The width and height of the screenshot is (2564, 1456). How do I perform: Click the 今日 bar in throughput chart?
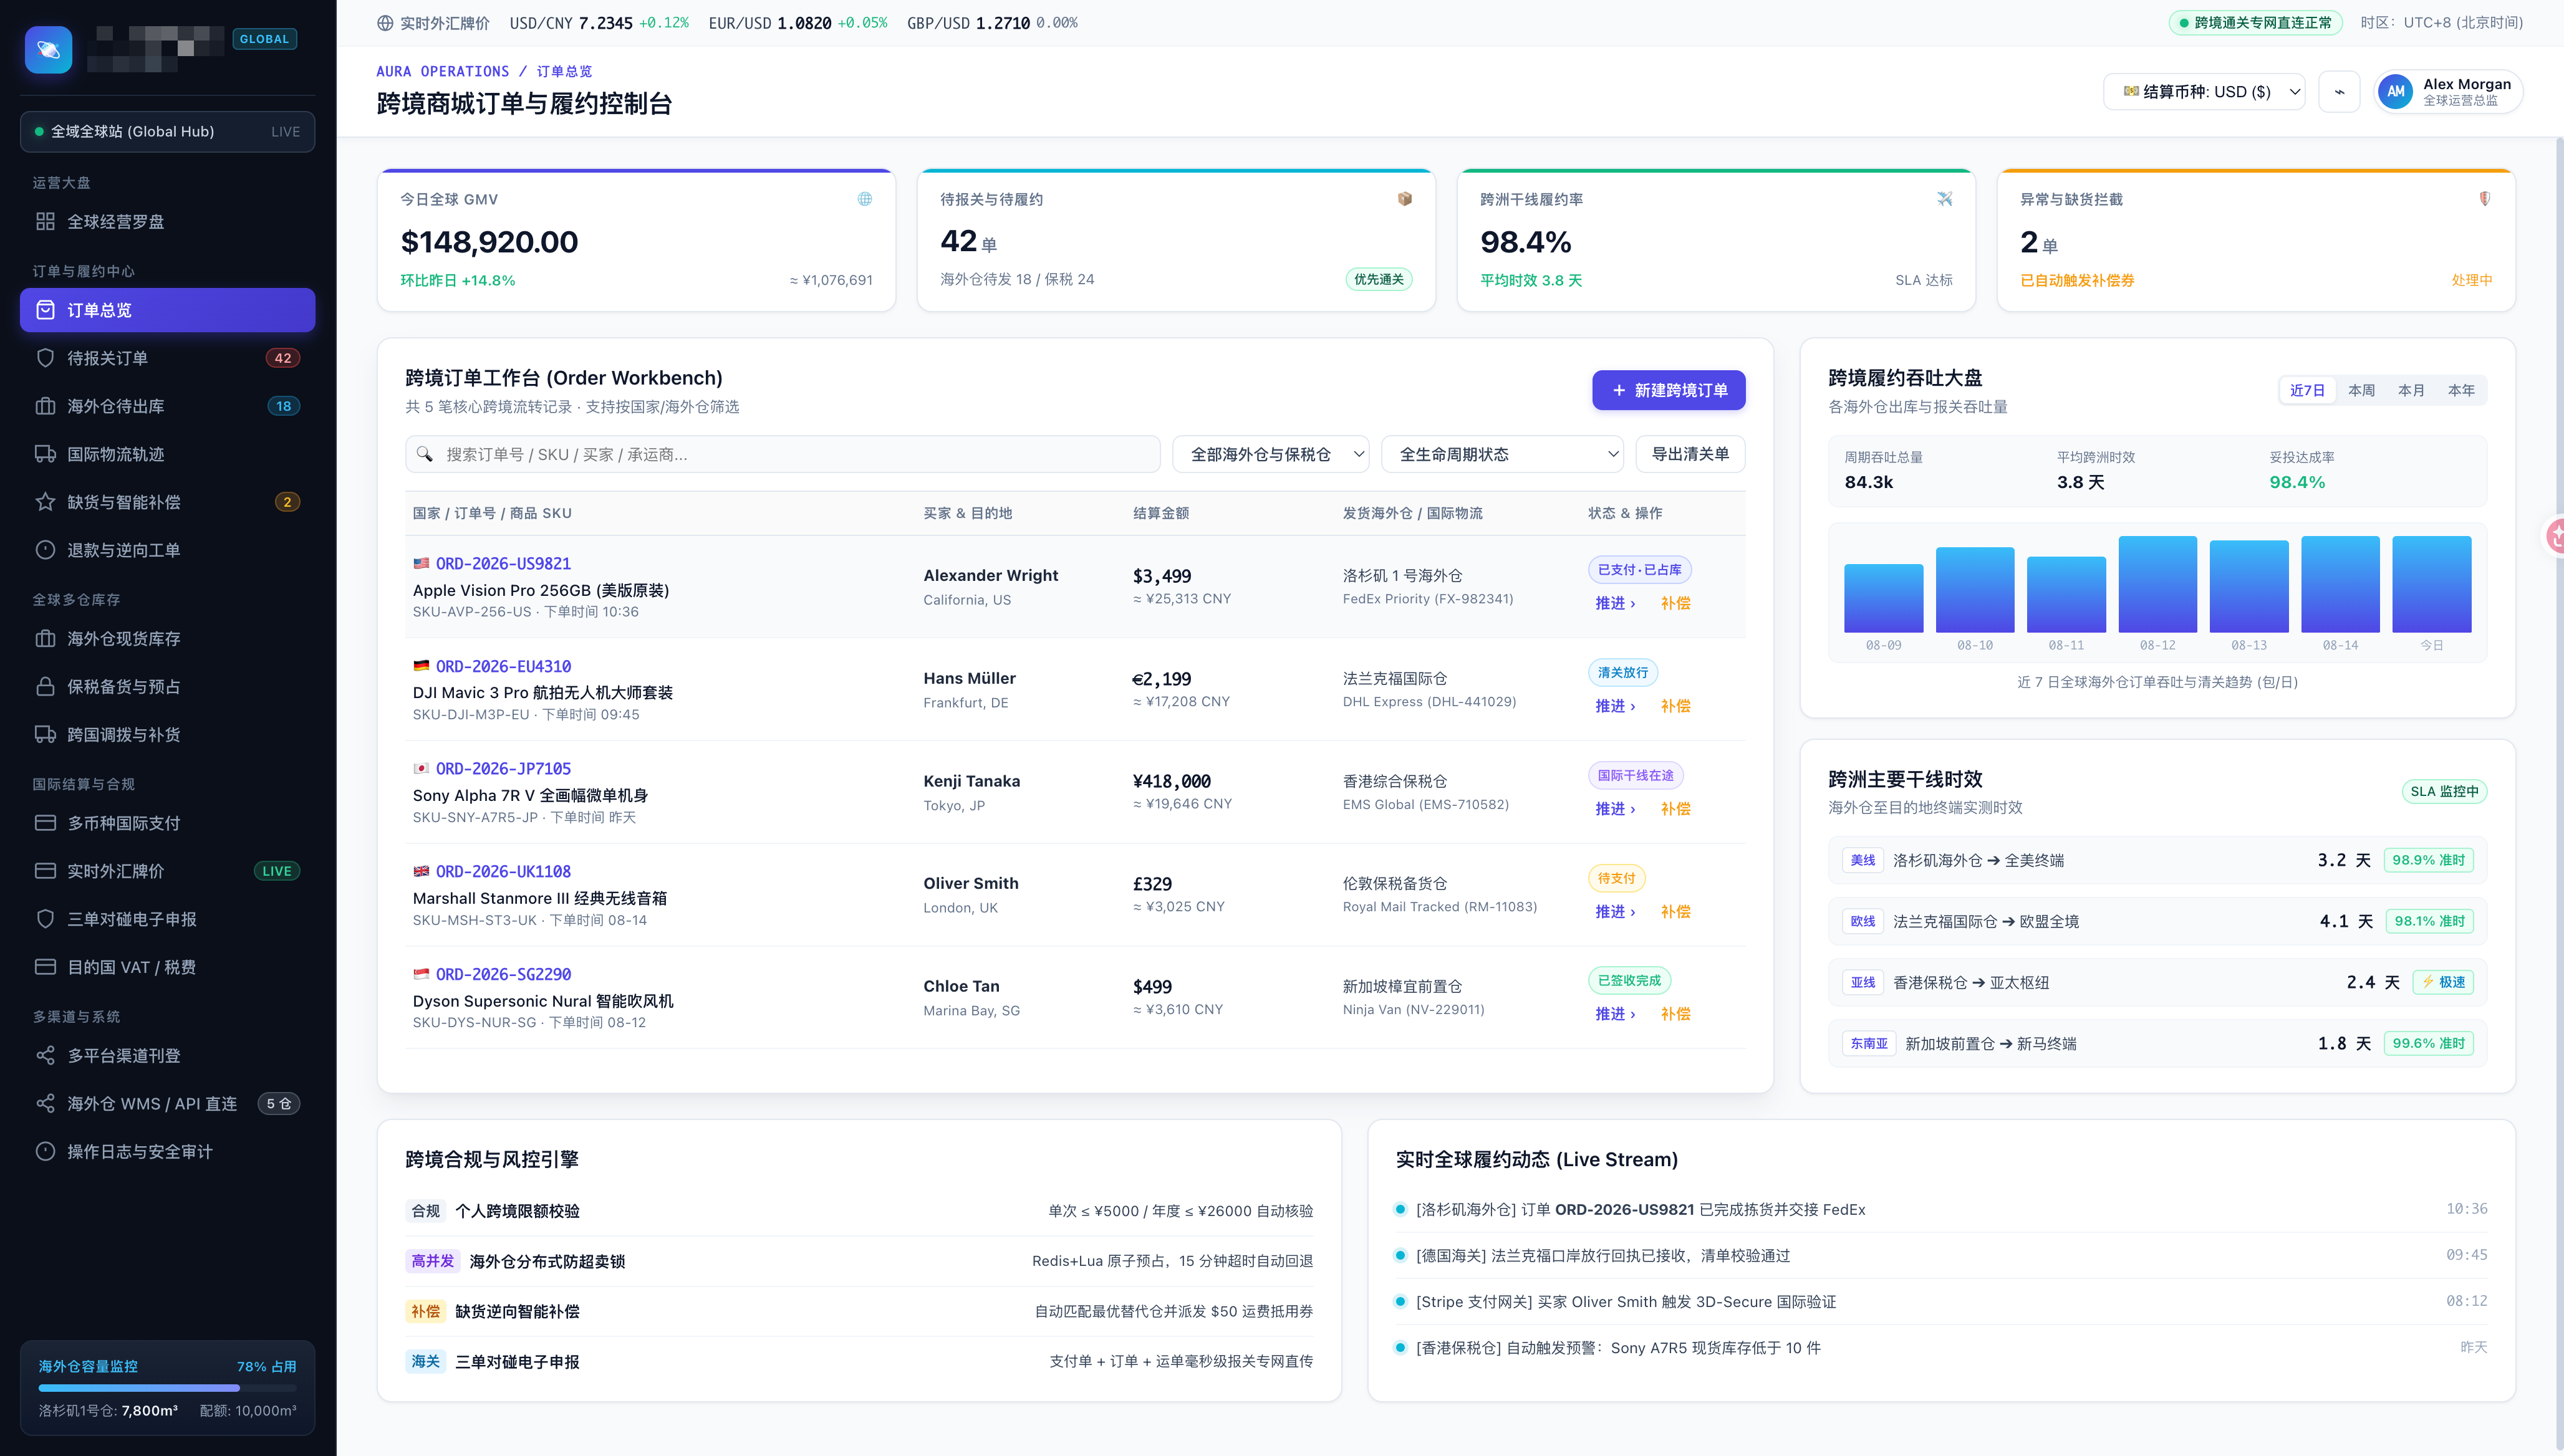coord(2431,585)
